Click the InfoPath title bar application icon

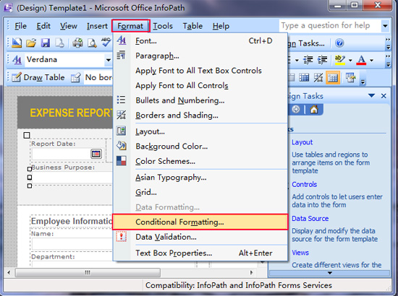pyautogui.click(x=8, y=7)
